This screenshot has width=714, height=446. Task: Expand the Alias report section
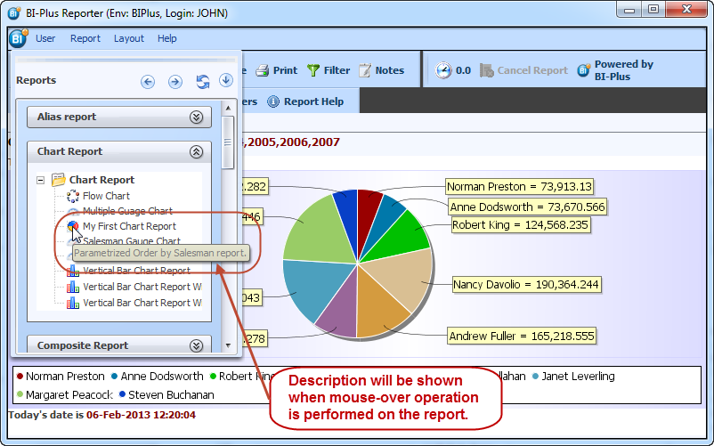(196, 117)
